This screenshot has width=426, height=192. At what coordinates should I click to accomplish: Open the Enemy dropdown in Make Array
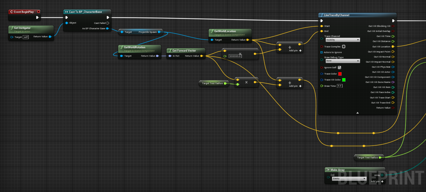click(349, 179)
